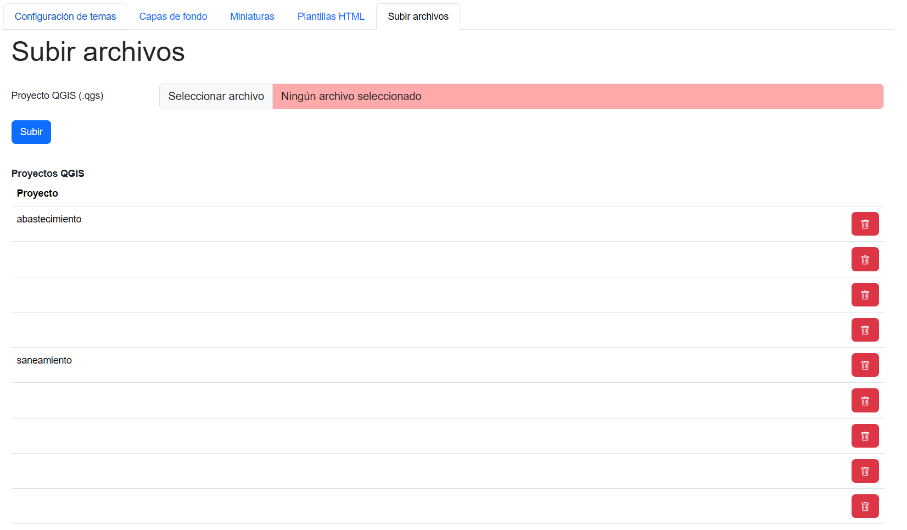
Task: Click the Proyecto column header
Action: coord(37,193)
